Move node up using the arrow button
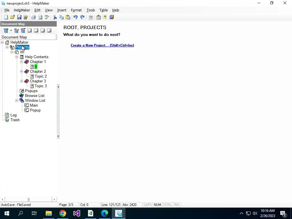292x219 pixels. pos(36,30)
